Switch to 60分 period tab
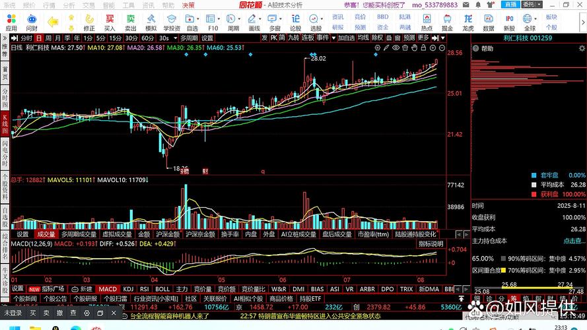This screenshot has height=330, width=587. 147,38
